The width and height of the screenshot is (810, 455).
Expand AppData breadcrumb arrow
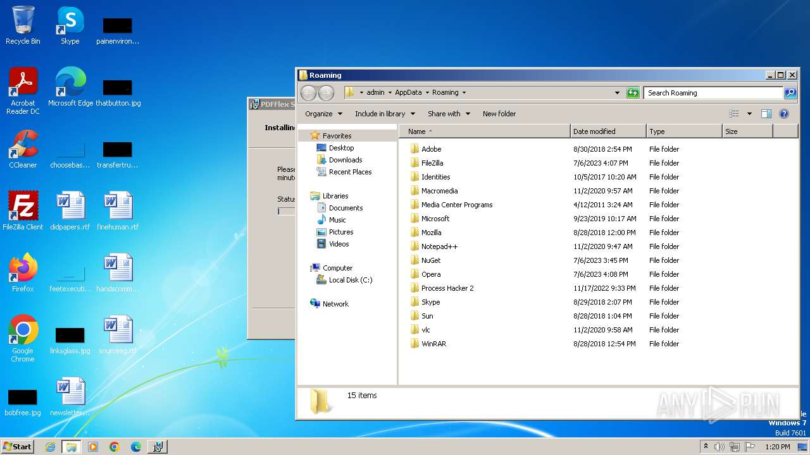427,93
